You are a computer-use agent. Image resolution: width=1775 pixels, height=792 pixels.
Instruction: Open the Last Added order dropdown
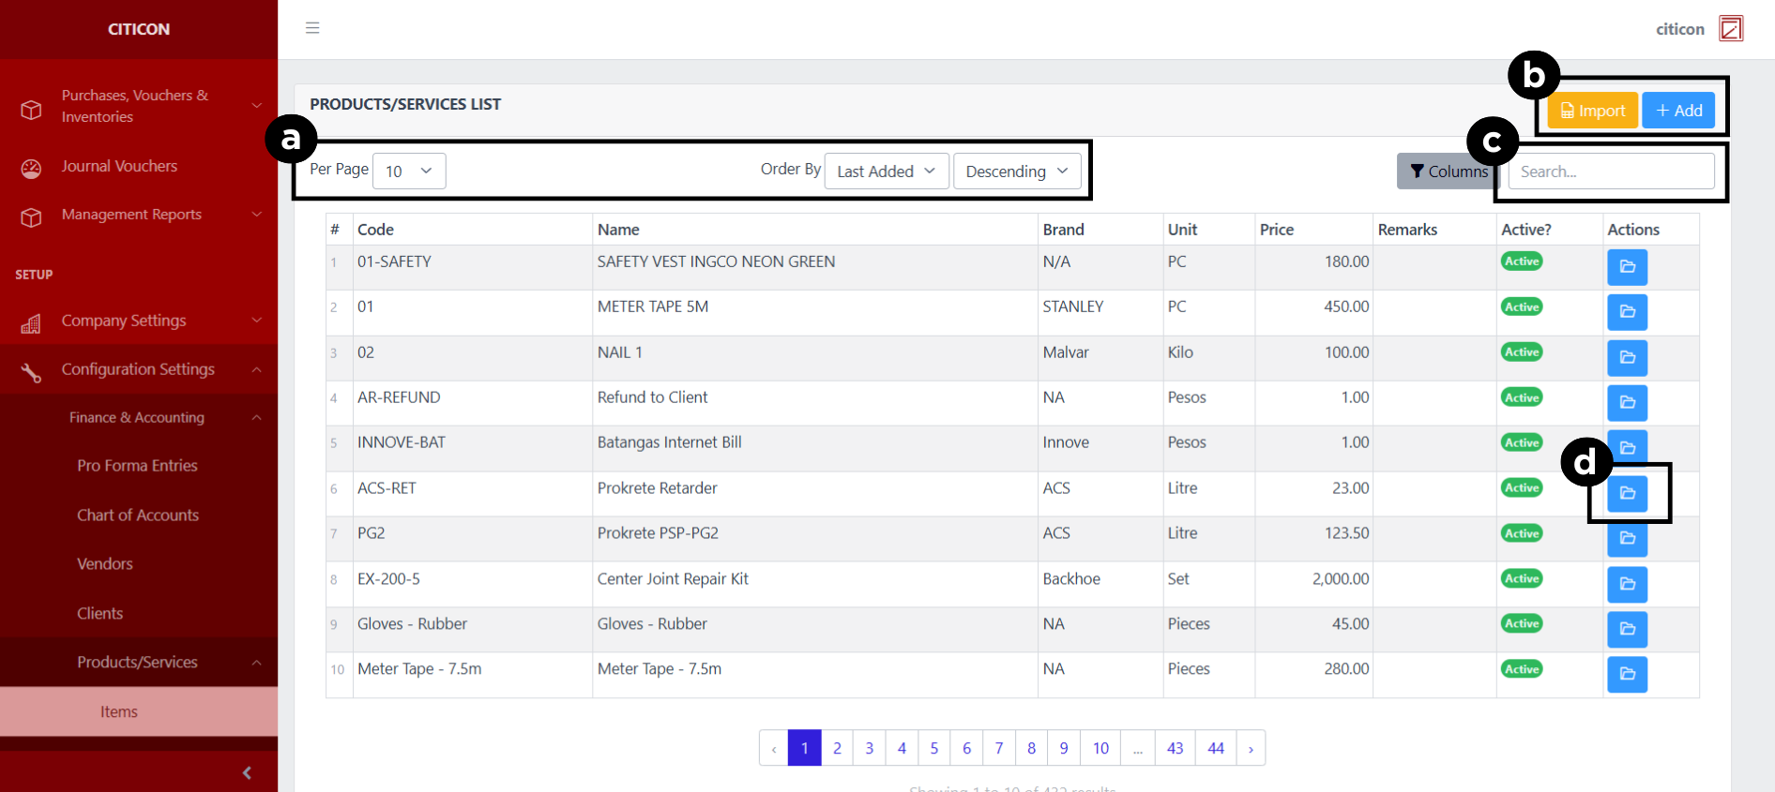[x=887, y=171]
